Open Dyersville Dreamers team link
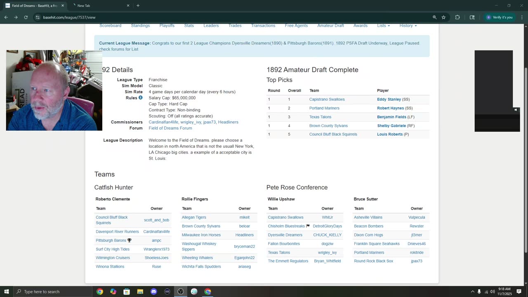Viewport: 528px width, 297px height. (x=285, y=235)
